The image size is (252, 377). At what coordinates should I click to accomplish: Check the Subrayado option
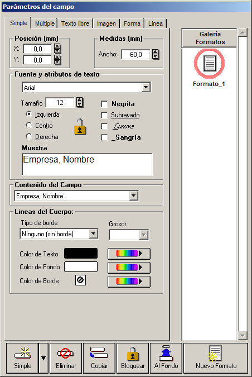[x=104, y=116]
